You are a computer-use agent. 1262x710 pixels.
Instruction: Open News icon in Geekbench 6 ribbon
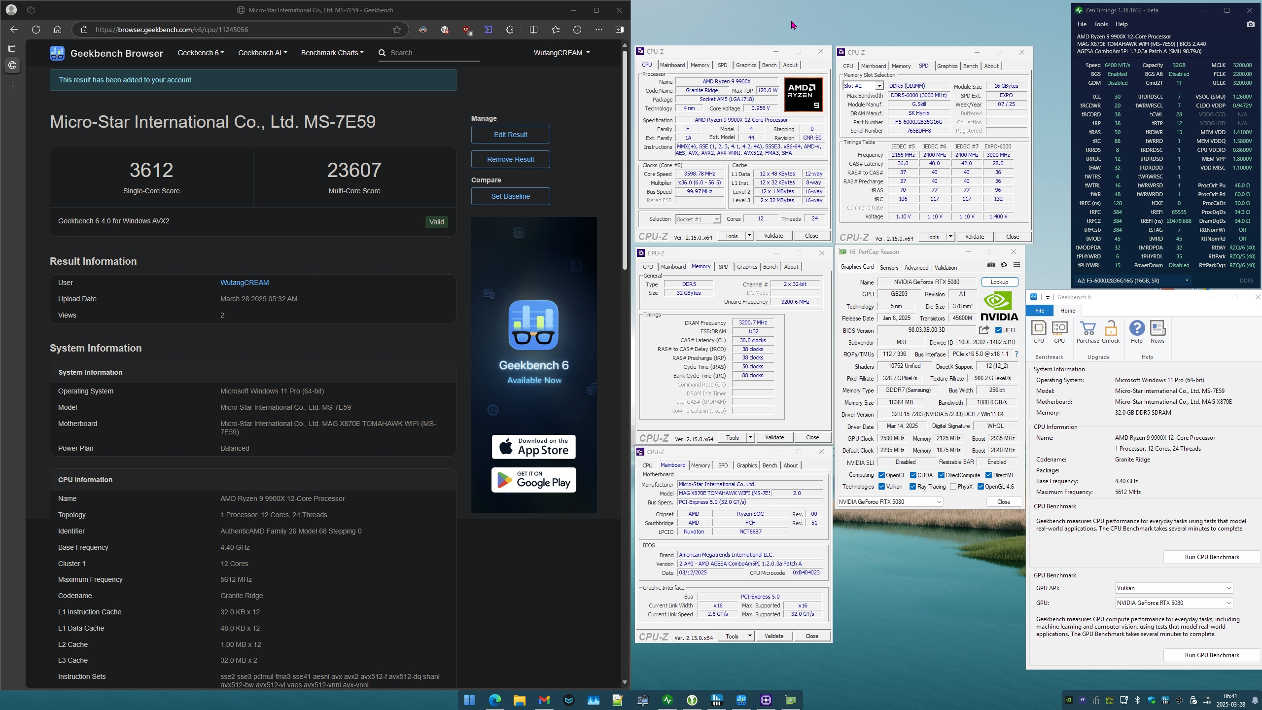[x=1157, y=331]
